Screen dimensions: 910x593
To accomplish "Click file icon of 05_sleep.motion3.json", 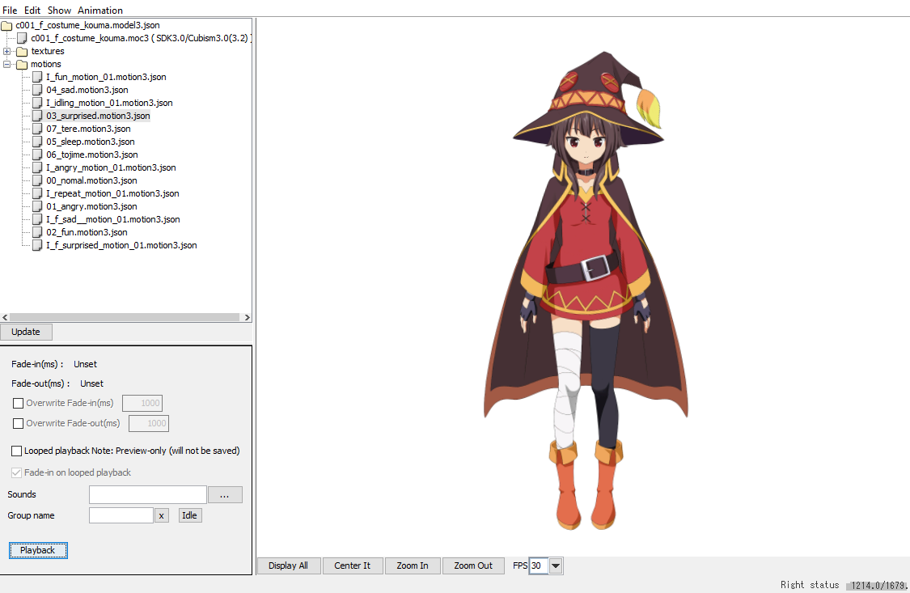I will (x=38, y=142).
